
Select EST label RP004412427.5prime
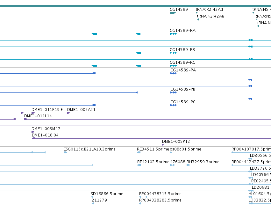point(251,162)
